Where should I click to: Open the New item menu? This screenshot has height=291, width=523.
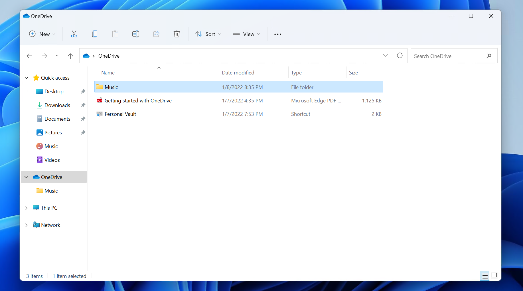pos(42,34)
